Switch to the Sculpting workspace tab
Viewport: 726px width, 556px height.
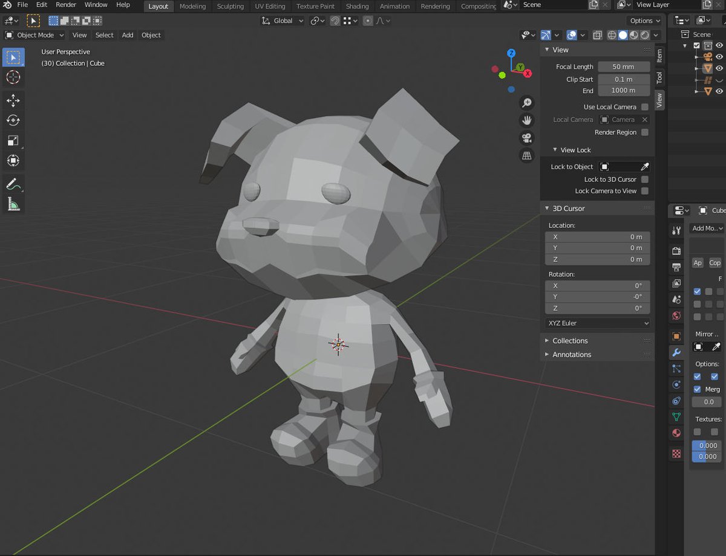click(231, 6)
